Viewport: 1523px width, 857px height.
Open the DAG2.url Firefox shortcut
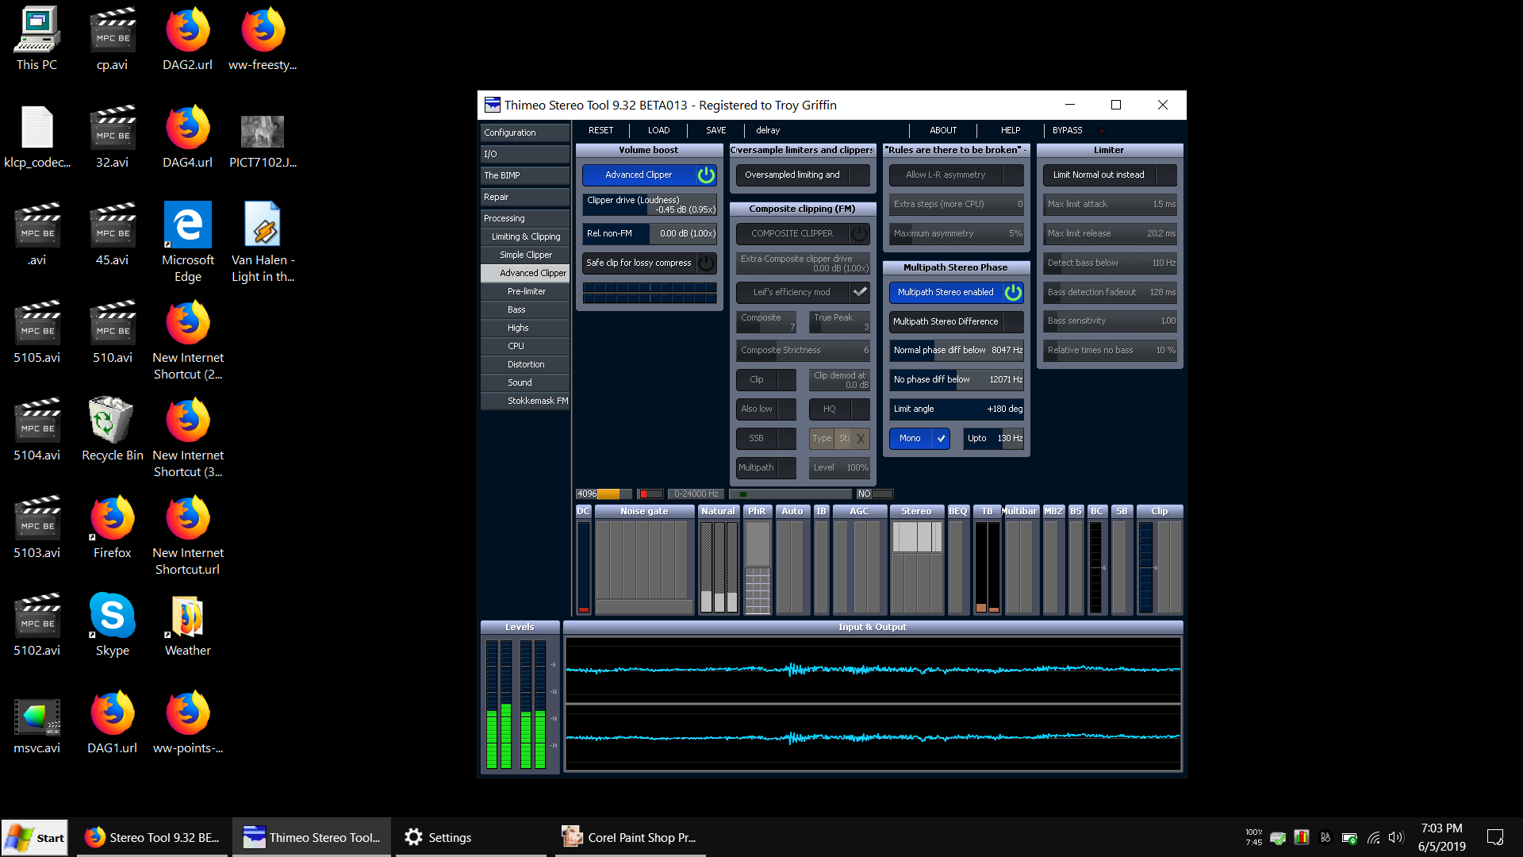click(187, 39)
